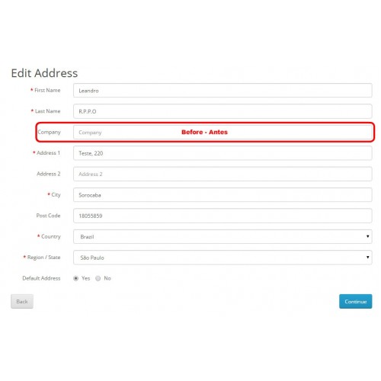Click the Default Address label
This screenshot has height=381, width=381.
pyautogui.click(x=41, y=278)
